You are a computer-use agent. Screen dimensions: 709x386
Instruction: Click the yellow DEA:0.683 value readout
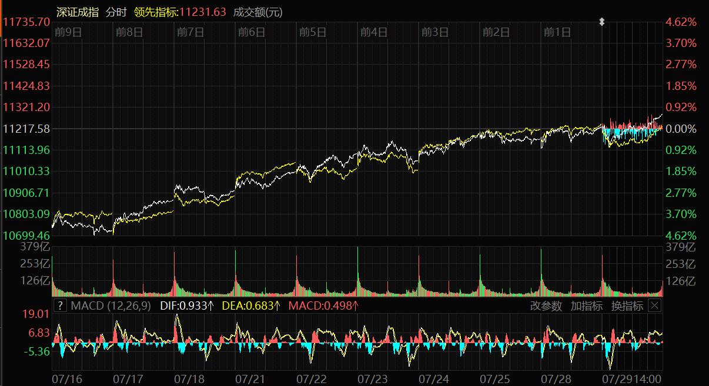[x=251, y=306]
